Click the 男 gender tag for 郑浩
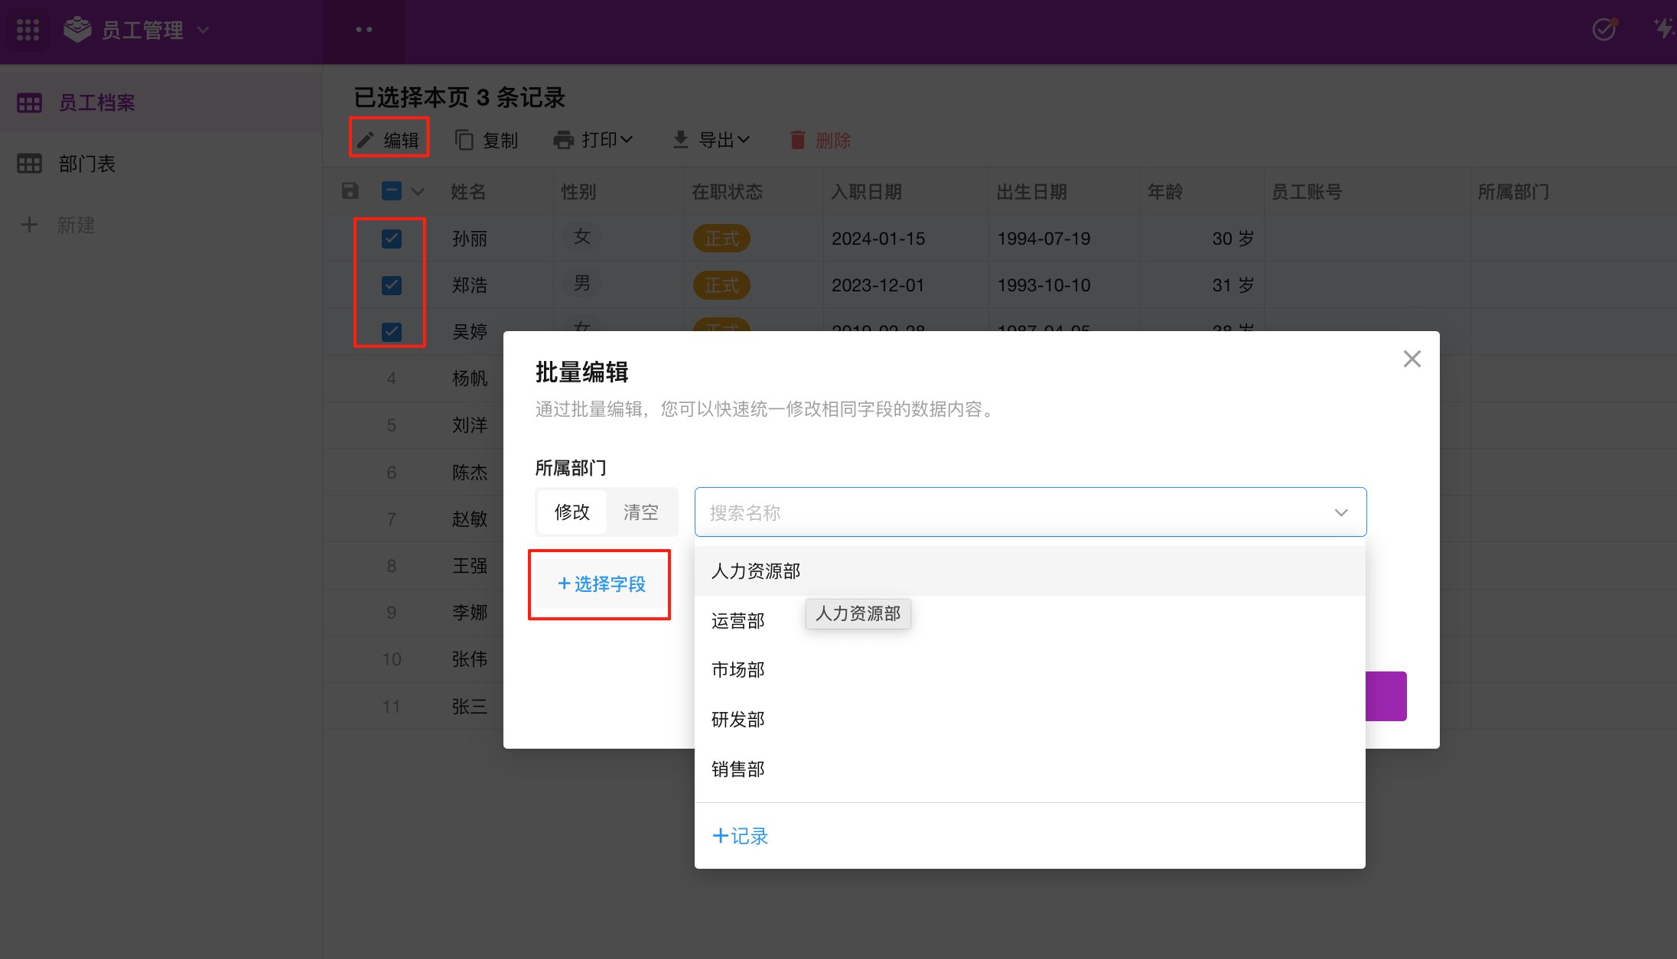Image resolution: width=1677 pixels, height=959 pixels. point(581,284)
